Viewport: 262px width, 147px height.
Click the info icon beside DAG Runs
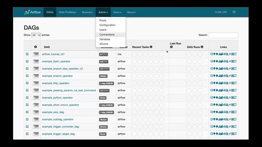click(x=202, y=47)
